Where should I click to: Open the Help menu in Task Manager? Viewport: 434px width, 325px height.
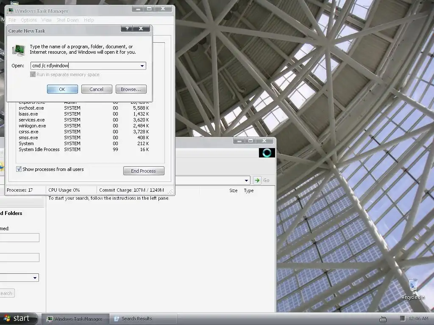pos(89,20)
